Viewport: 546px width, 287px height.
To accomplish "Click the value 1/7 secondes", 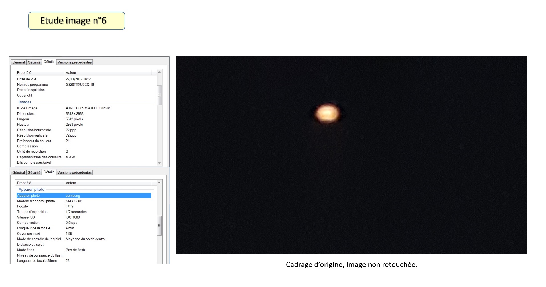I will [76, 212].
